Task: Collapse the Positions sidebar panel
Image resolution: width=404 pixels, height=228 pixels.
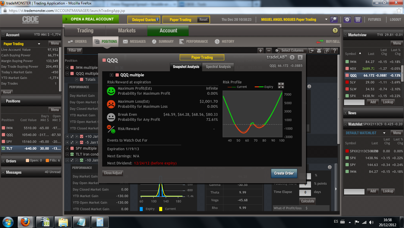Action: [3, 101]
